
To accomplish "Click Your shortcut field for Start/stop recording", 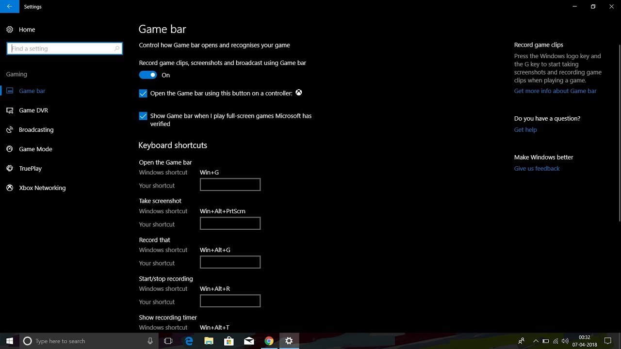I will pos(230,301).
